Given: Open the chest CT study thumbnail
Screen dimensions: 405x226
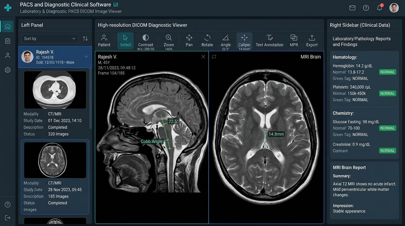Looking at the screenshot, I should 55,90.
